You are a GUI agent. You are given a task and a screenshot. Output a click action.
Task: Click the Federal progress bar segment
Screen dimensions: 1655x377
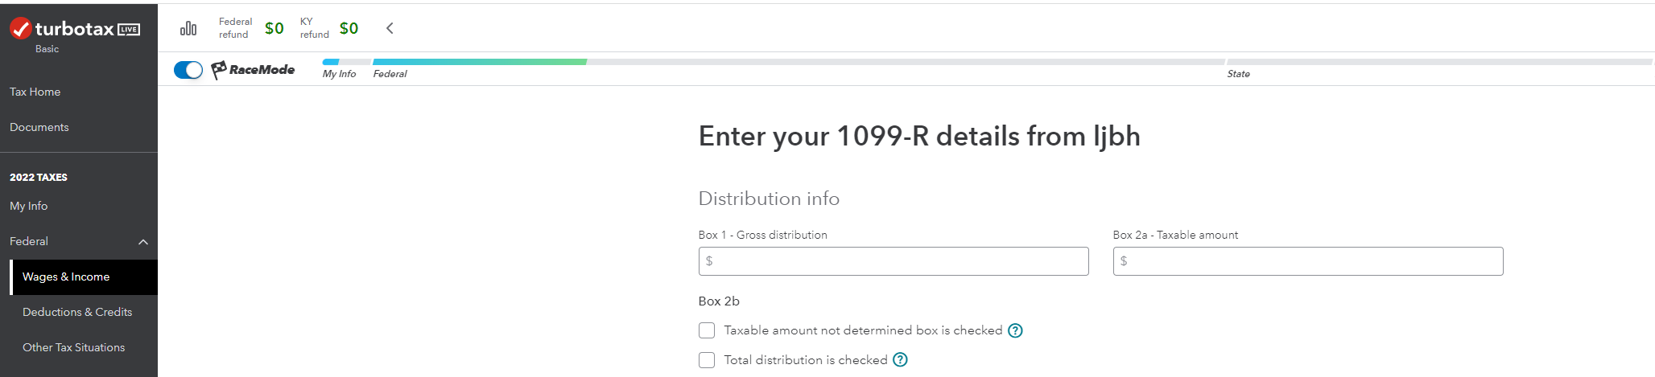[797, 62]
